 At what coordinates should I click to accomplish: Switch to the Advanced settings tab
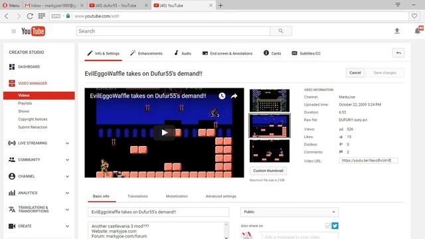click(221, 197)
